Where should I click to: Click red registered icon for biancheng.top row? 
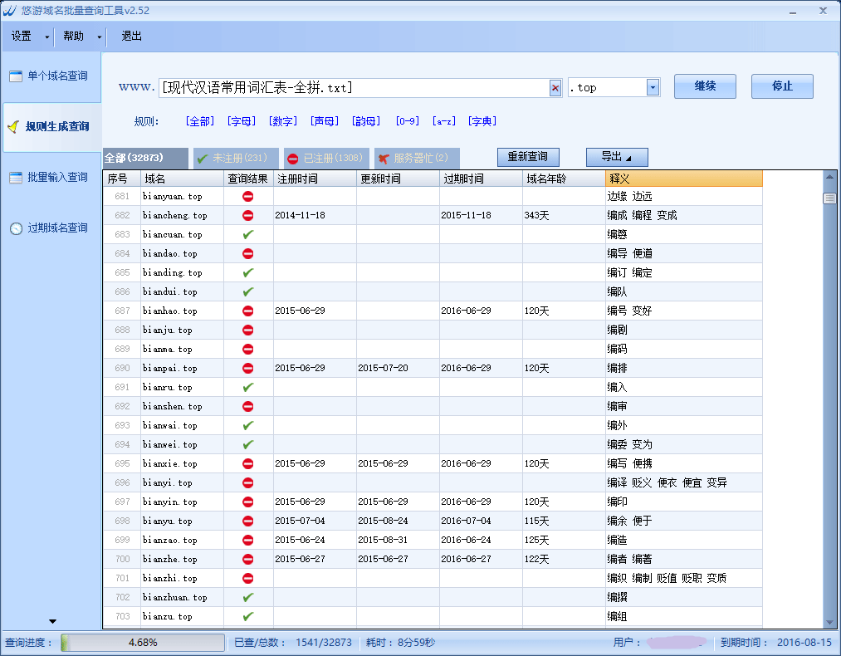coord(247,216)
